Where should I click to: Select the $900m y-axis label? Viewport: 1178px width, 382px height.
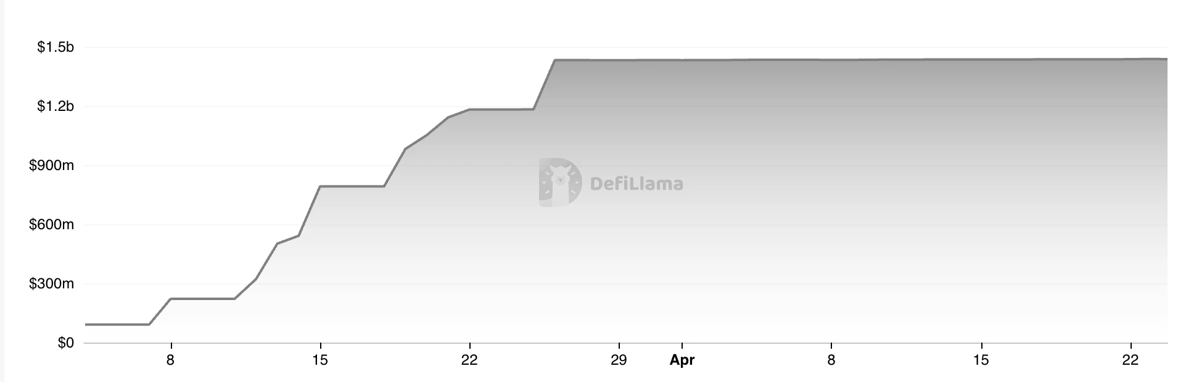click(x=51, y=166)
